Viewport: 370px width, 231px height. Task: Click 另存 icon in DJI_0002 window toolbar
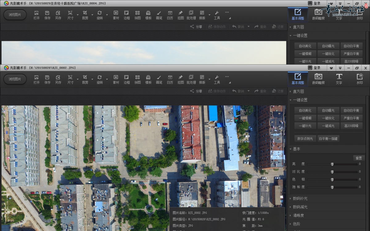(x=58, y=79)
